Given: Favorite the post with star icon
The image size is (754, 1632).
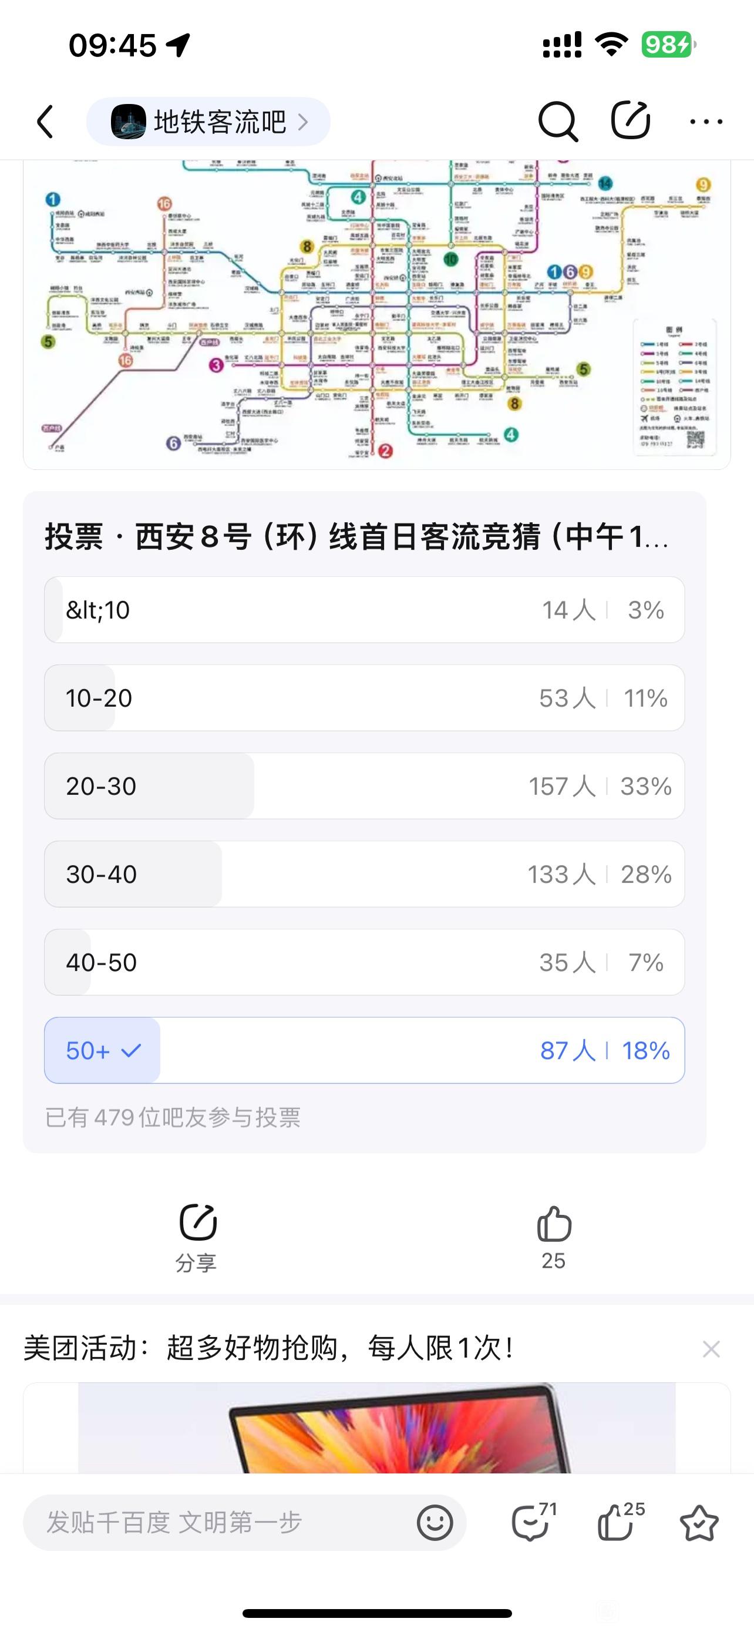Looking at the screenshot, I should coord(699,1522).
